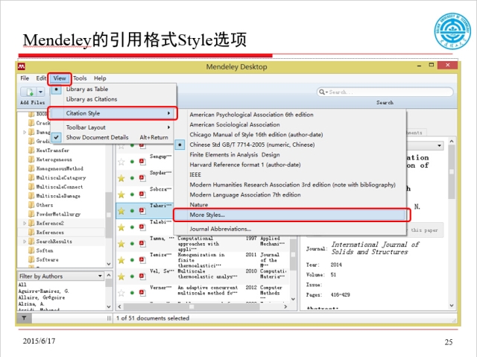
Task: Open Journal Abbreviations...
Action: 221,229
